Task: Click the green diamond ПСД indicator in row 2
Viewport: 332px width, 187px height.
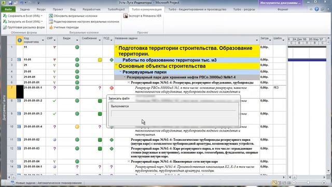Action: click(x=112, y=60)
